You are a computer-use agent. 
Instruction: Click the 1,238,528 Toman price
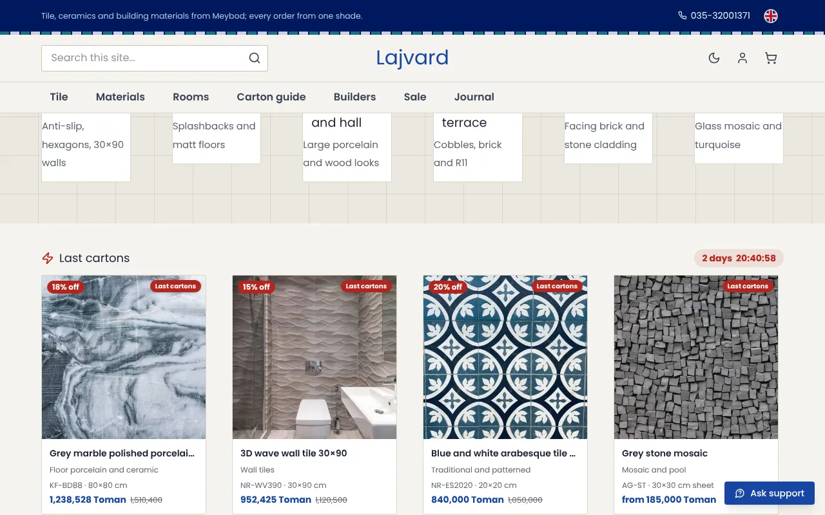[x=88, y=500]
